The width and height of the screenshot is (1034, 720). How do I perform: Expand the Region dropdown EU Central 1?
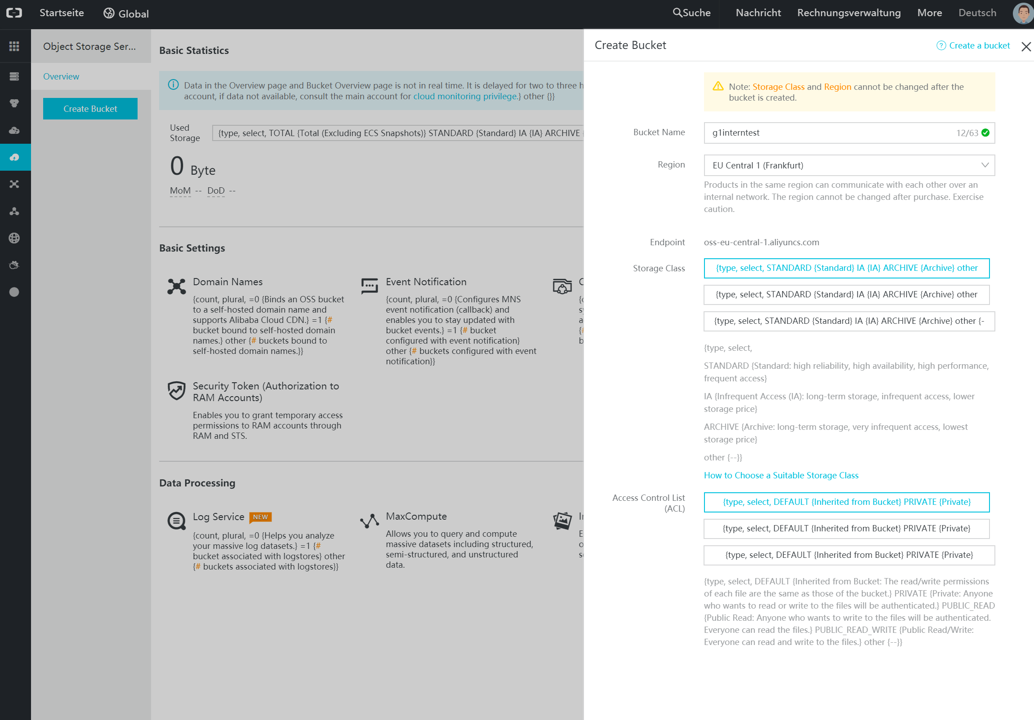click(849, 166)
